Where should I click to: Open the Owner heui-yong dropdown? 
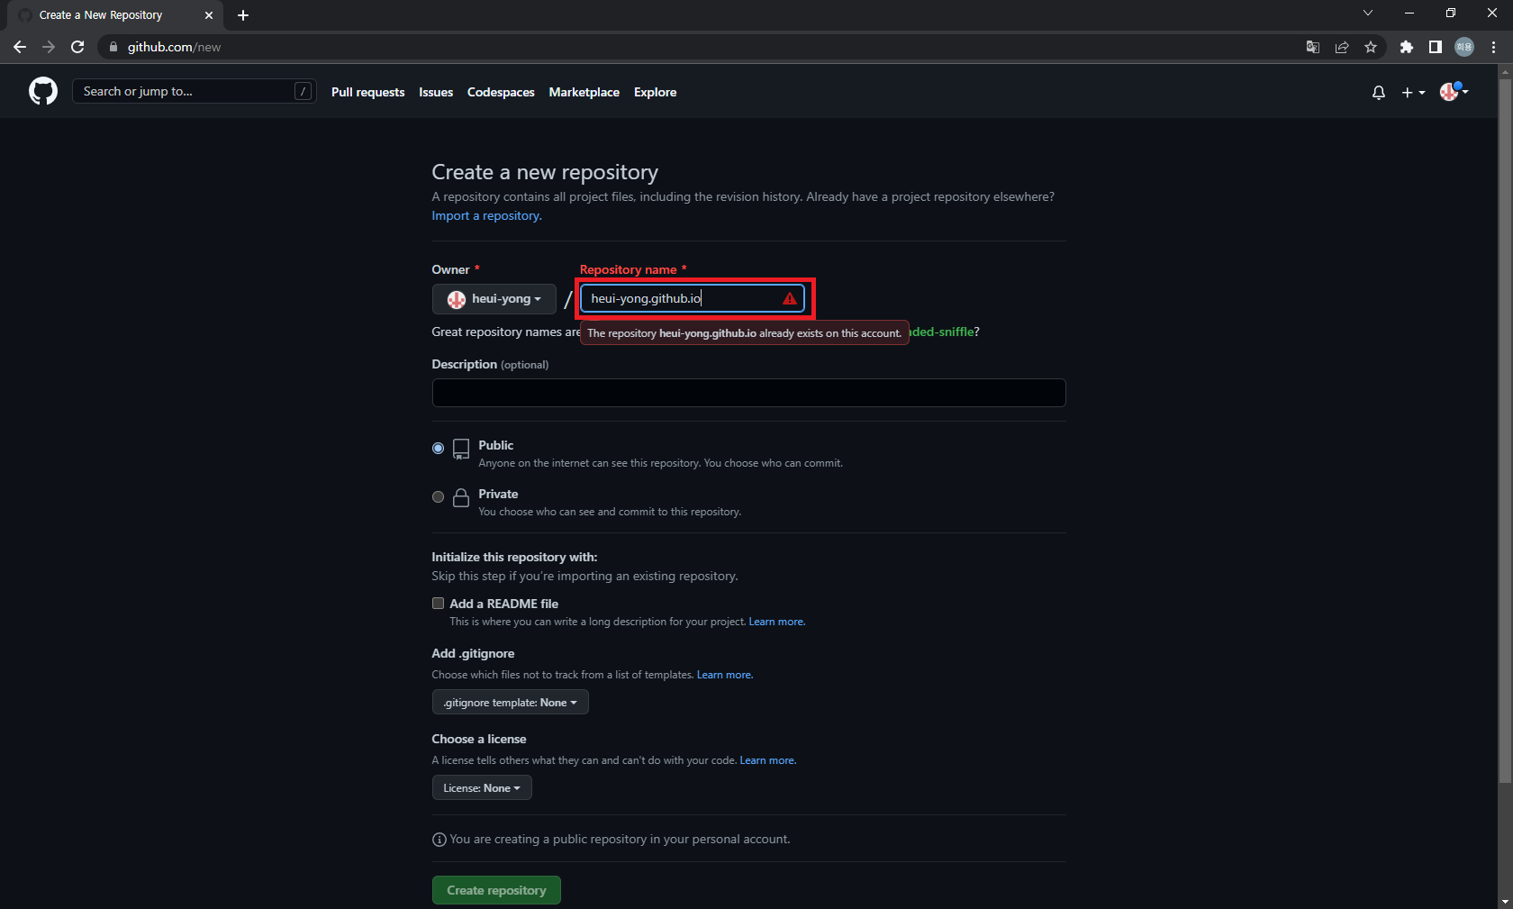pyautogui.click(x=494, y=299)
